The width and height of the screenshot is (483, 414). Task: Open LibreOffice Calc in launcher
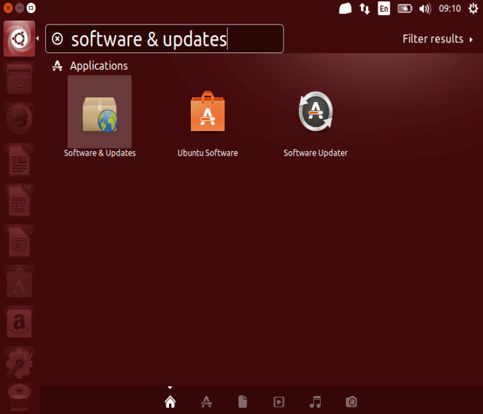click(x=19, y=201)
